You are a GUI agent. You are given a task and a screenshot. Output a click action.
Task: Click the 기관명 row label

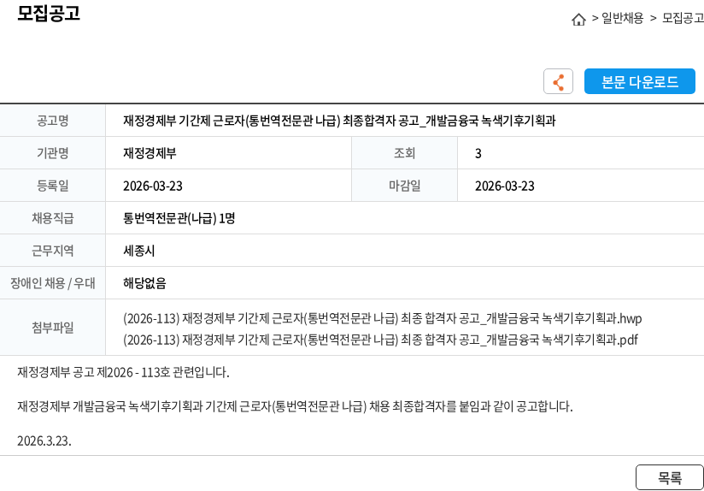tap(52, 153)
